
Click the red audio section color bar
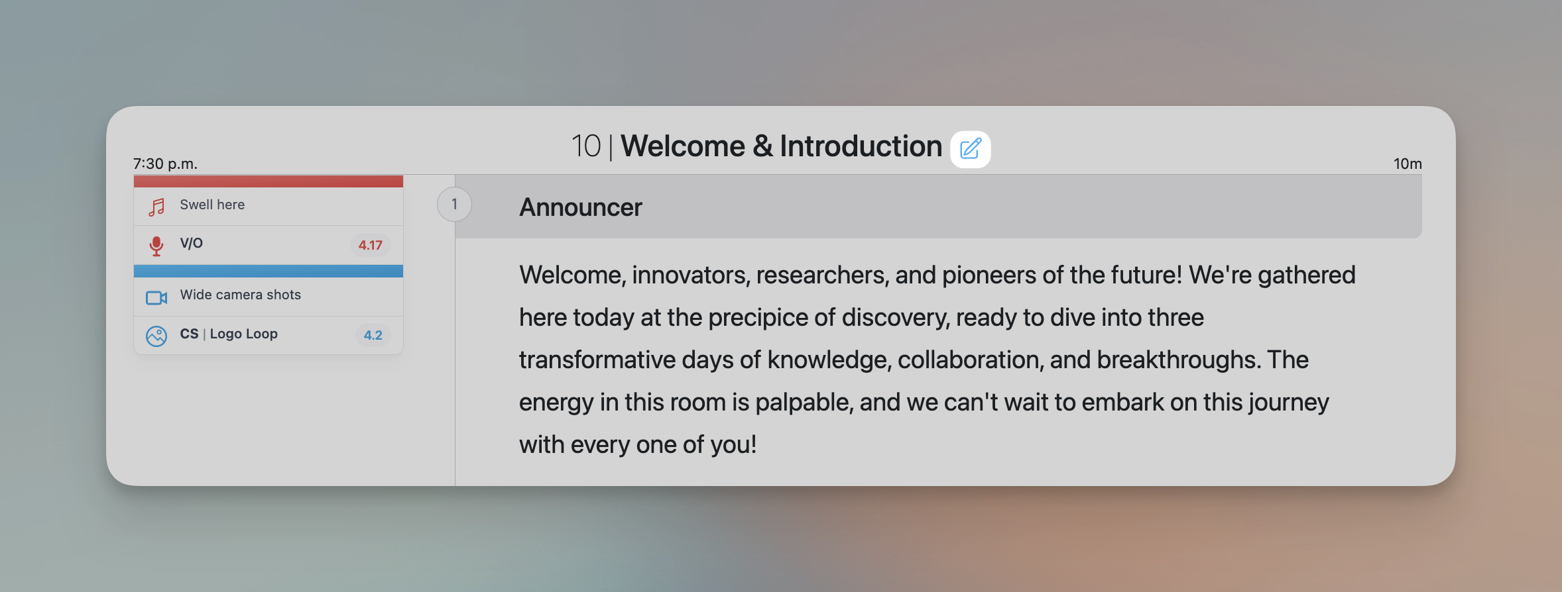tap(268, 181)
